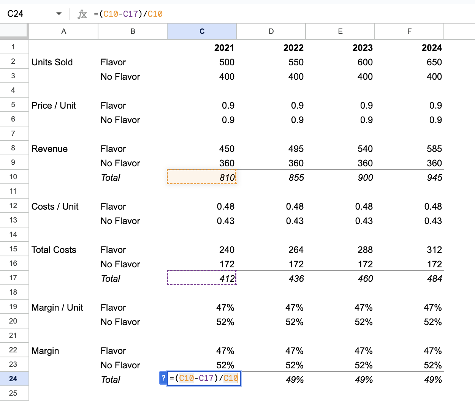Screen dimensions: 475x401
Task: Select column F header
Action: pos(409,32)
